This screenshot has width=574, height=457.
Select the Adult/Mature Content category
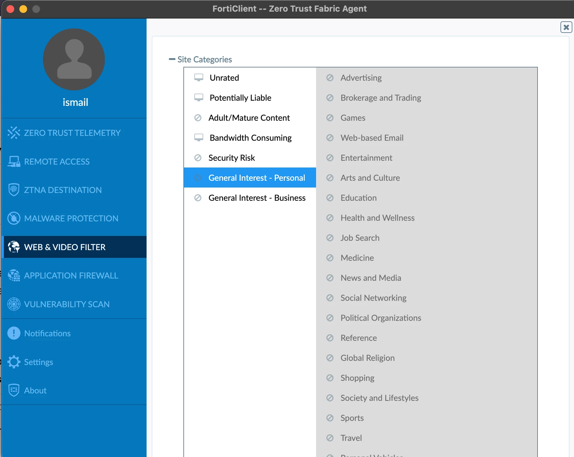pyautogui.click(x=250, y=118)
